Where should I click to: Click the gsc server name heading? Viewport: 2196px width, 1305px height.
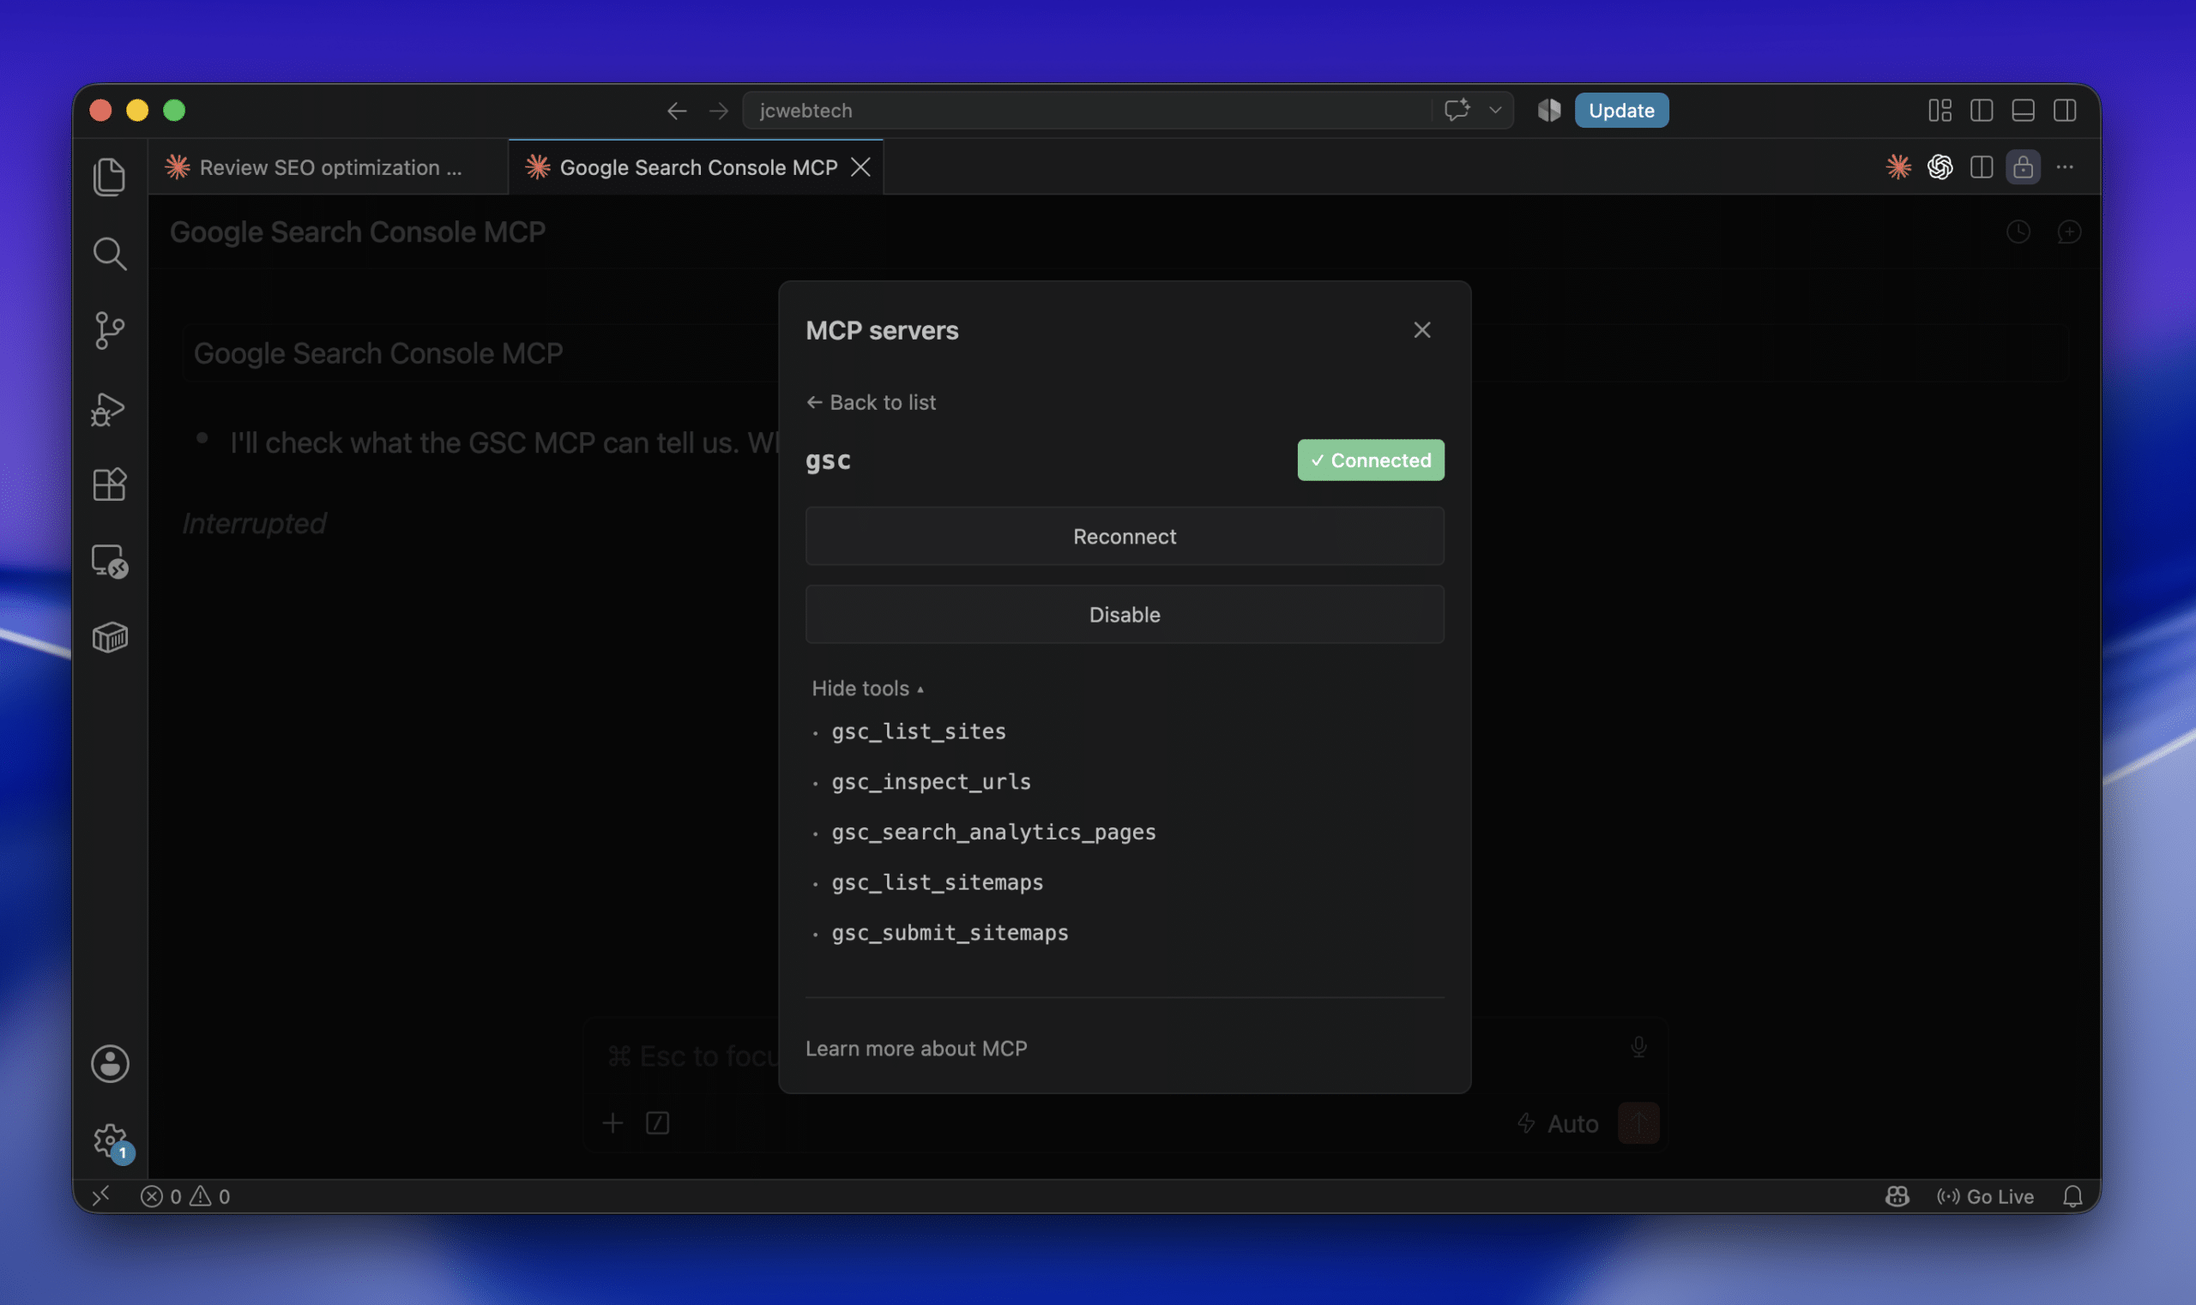[x=828, y=460]
